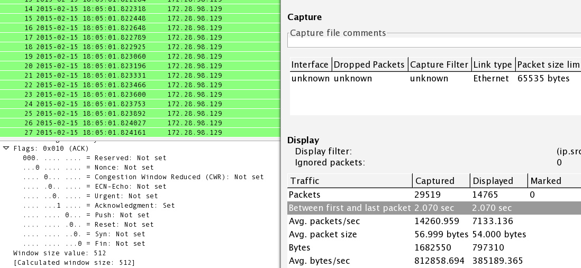The image size is (581, 268).
Task: Click the Dropped Packets column header
Action: [369, 64]
